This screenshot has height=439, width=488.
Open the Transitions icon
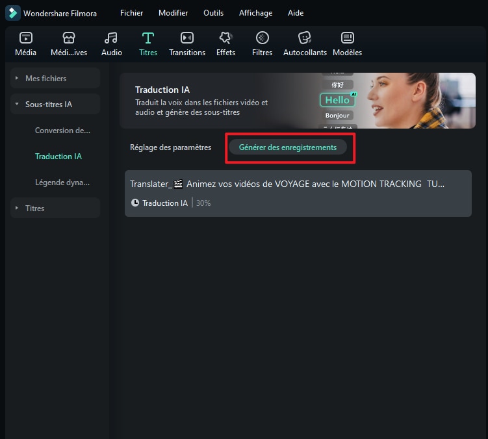click(187, 38)
